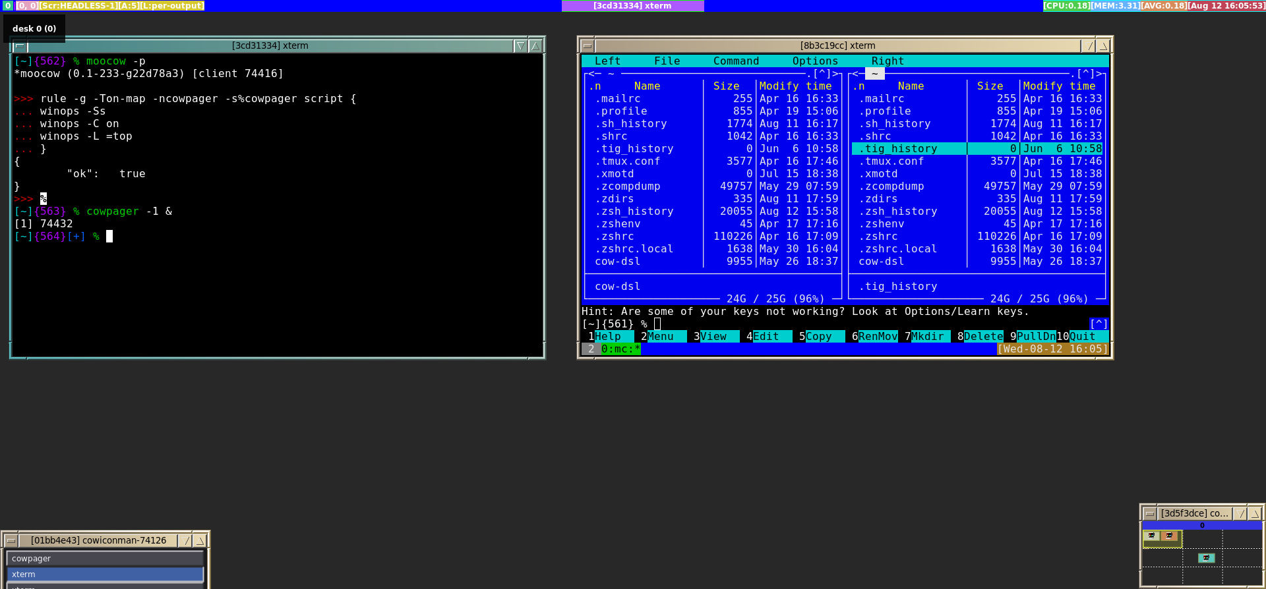Open window menu of the cowiconman-74126 window
The image size is (1266, 589).
click(x=11, y=541)
